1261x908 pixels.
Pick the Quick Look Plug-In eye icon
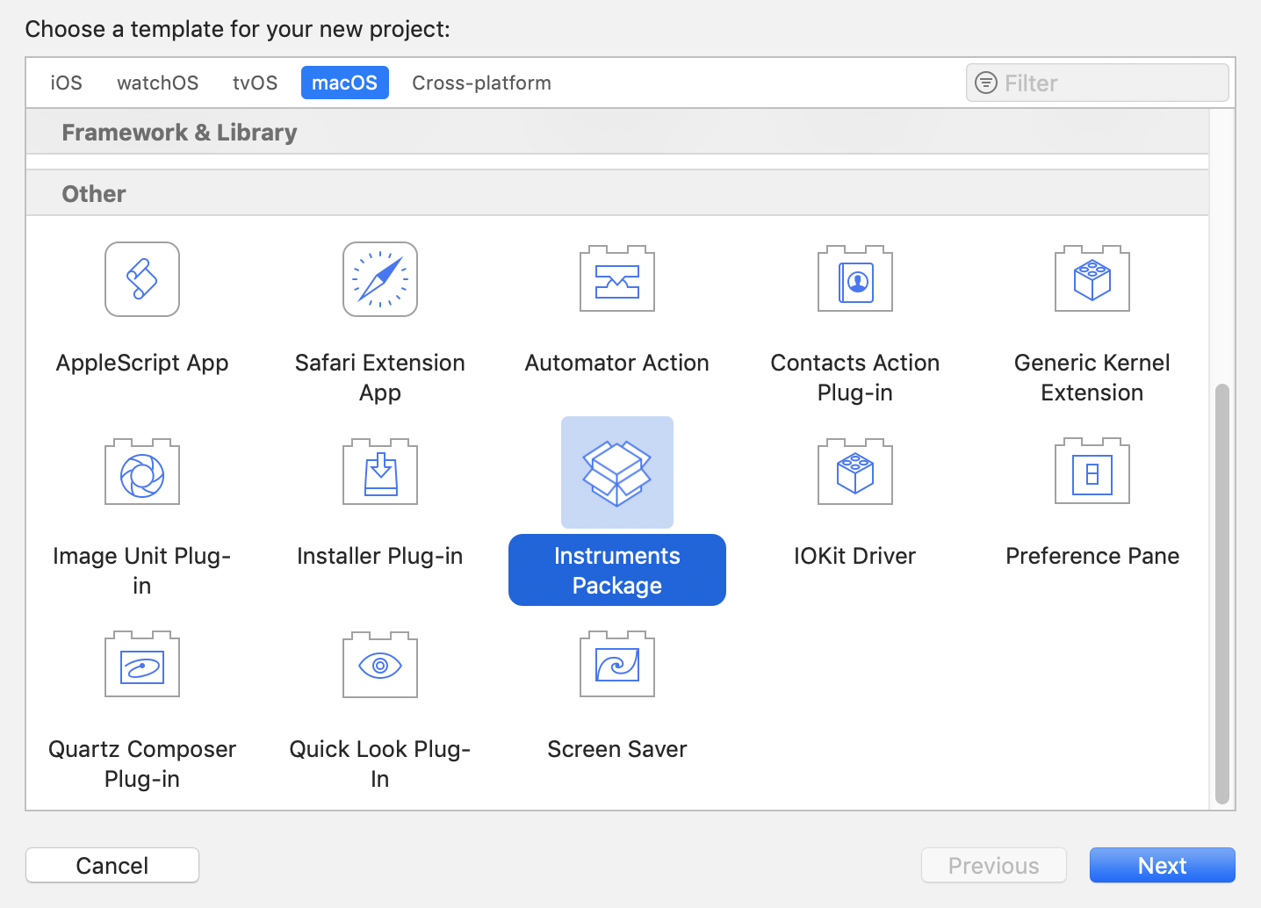tap(380, 665)
